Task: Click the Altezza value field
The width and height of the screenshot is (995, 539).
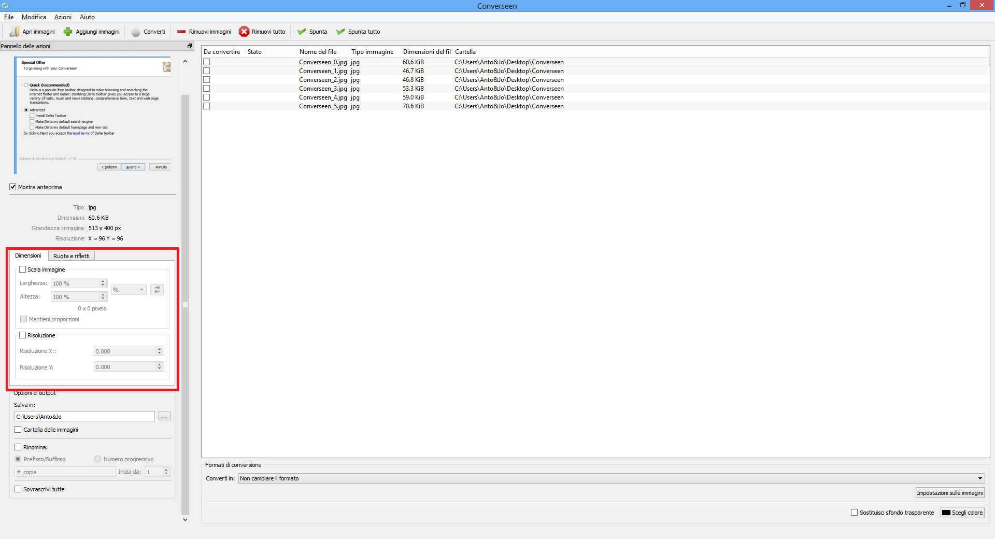Action: tap(75, 297)
